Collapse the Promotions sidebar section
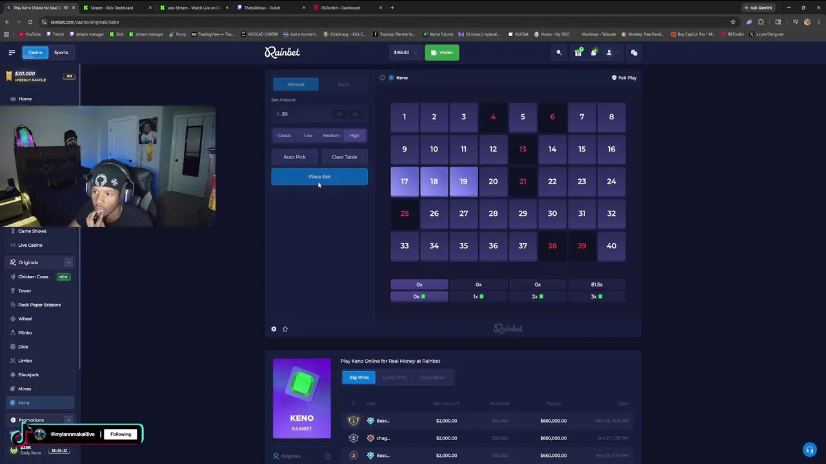This screenshot has height=464, width=826. [x=68, y=420]
